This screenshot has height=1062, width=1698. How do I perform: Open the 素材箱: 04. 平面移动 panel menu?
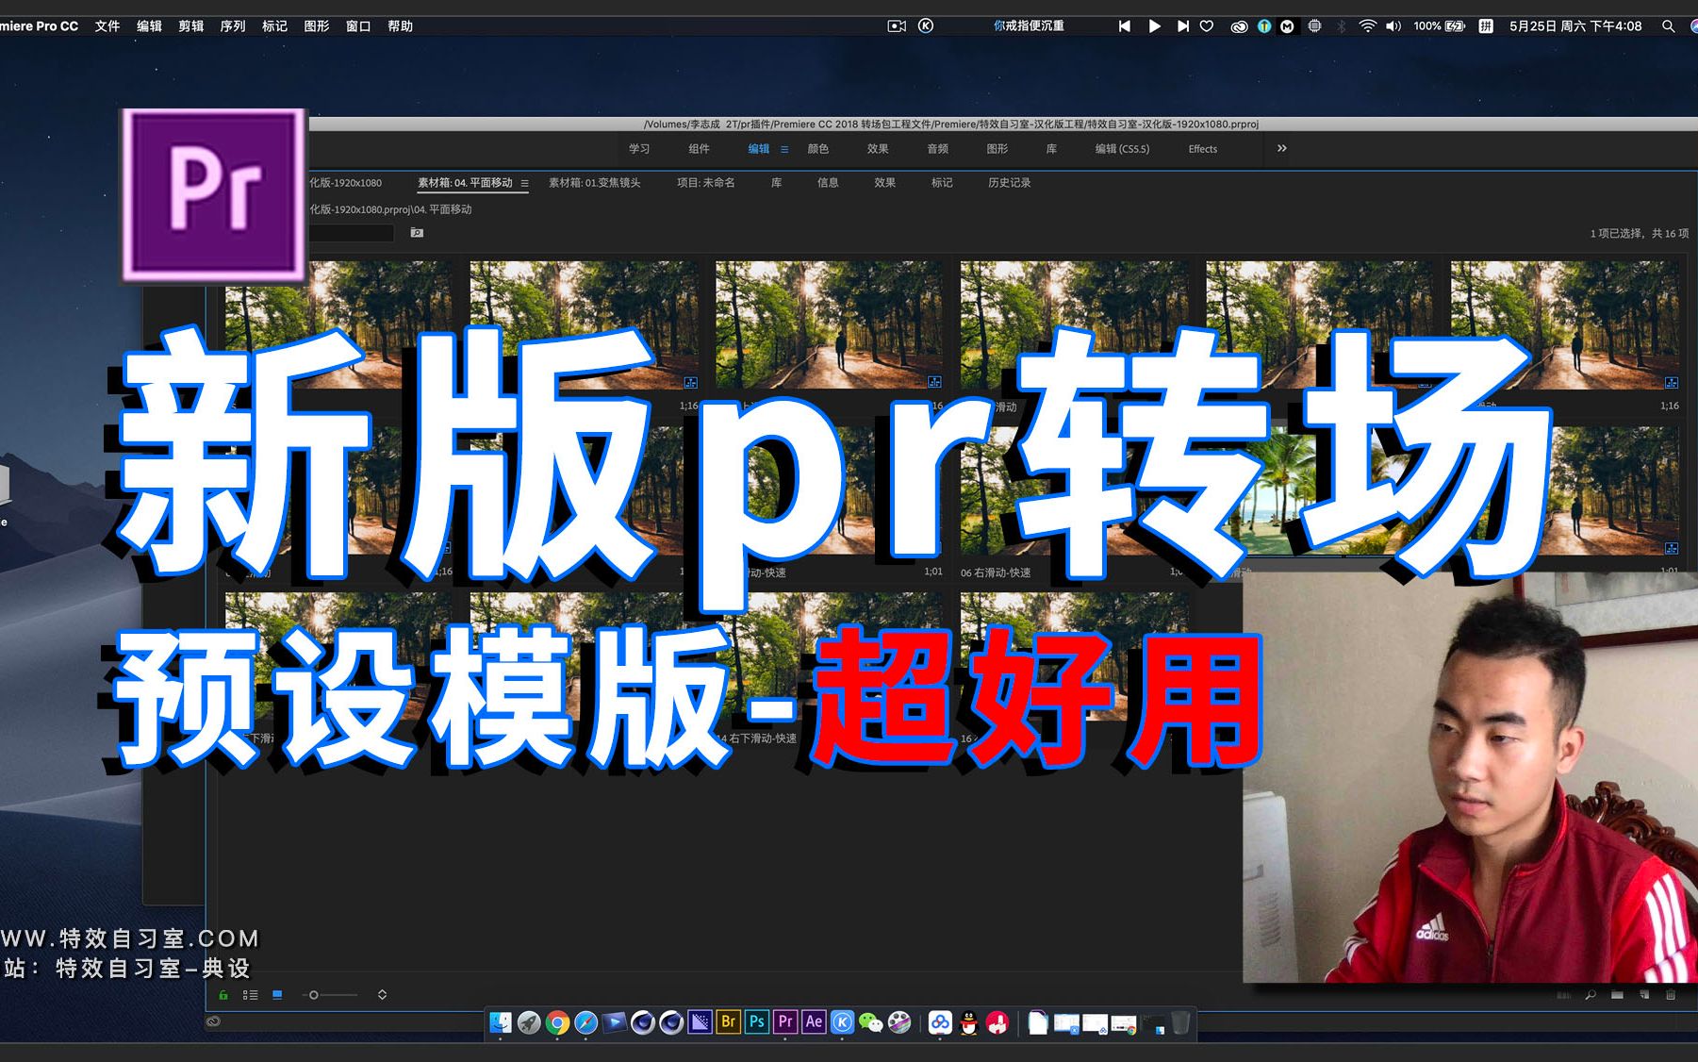[x=524, y=183]
